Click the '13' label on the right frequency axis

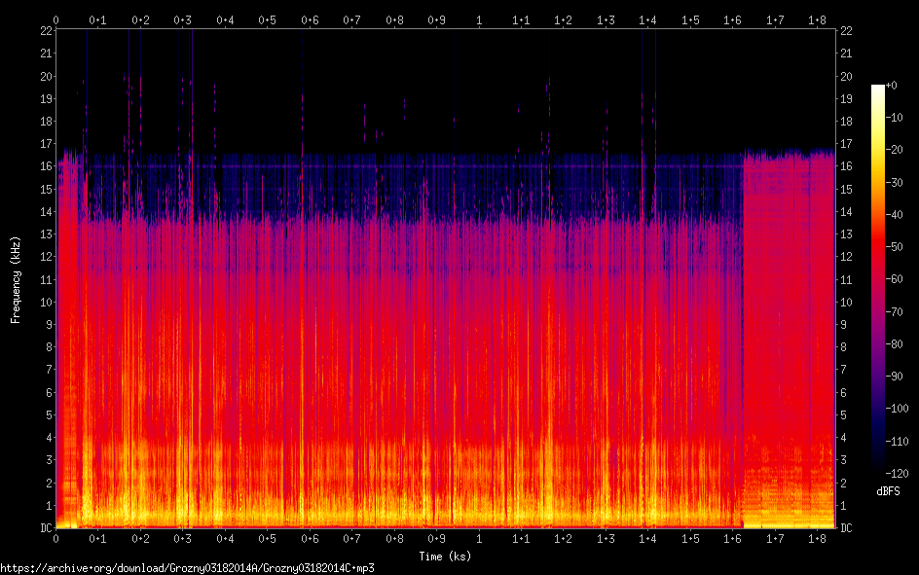point(846,234)
